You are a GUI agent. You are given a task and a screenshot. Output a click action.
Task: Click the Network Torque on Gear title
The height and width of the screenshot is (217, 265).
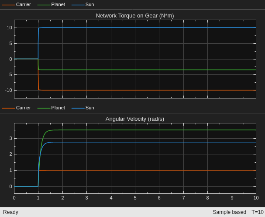(x=135, y=16)
